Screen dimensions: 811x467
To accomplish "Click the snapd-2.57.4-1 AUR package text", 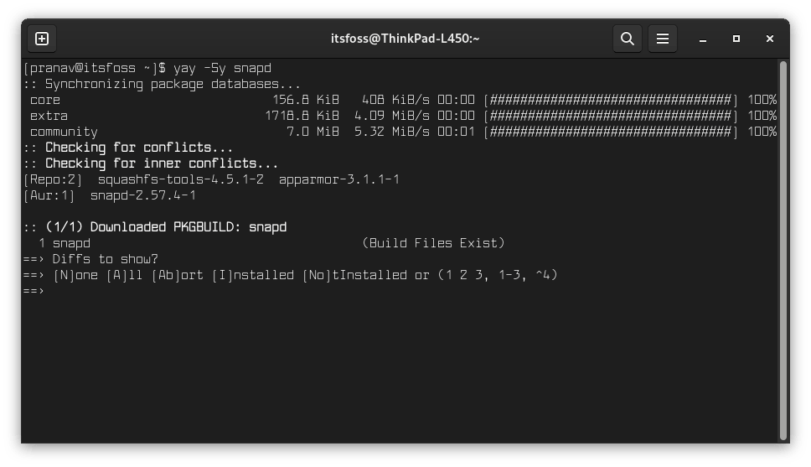I will 143,195.
